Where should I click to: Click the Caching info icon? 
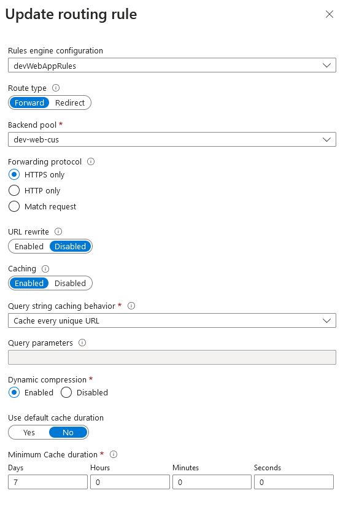pyautogui.click(x=45, y=269)
